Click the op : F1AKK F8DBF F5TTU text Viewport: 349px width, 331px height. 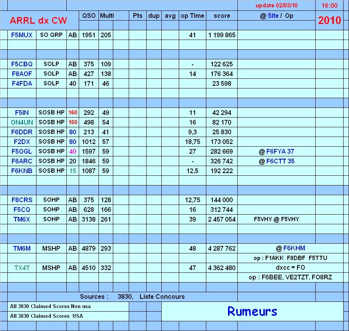290,258
